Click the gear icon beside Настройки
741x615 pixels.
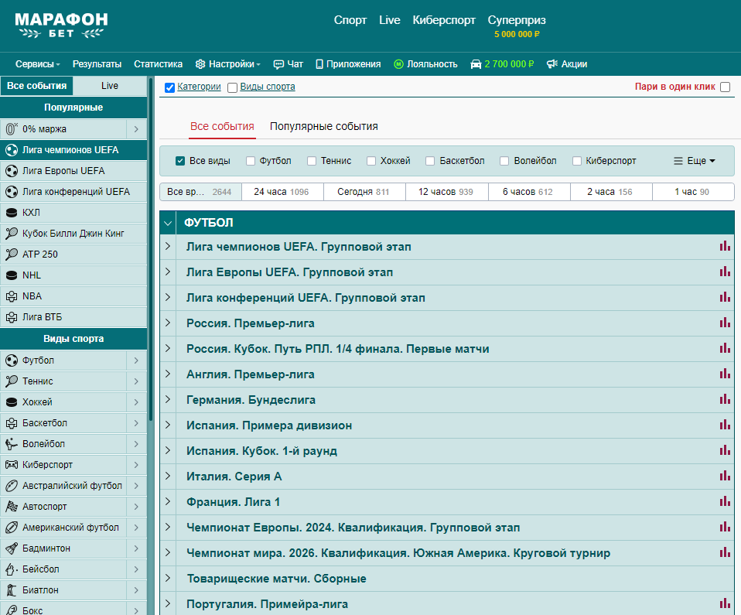[x=200, y=64]
